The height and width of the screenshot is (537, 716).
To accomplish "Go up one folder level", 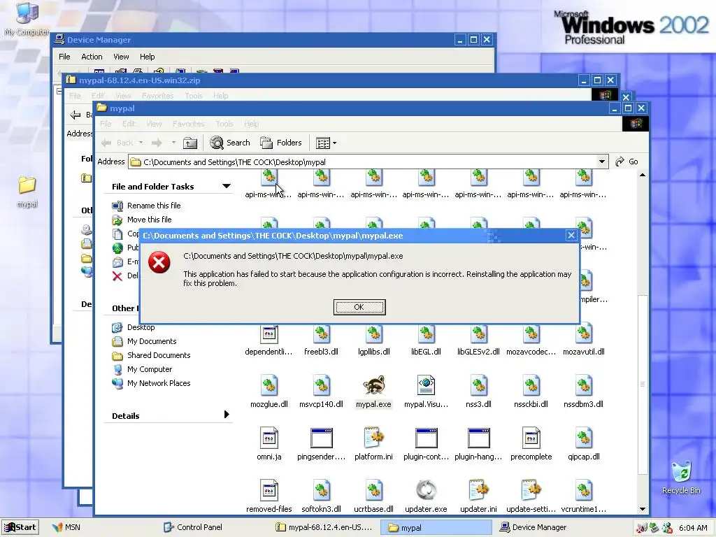I will tap(190, 143).
